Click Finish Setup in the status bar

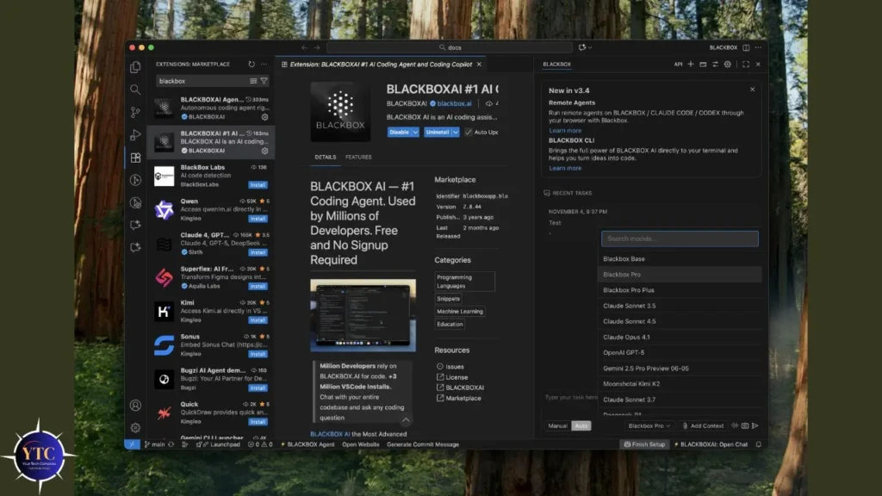pyautogui.click(x=644, y=444)
